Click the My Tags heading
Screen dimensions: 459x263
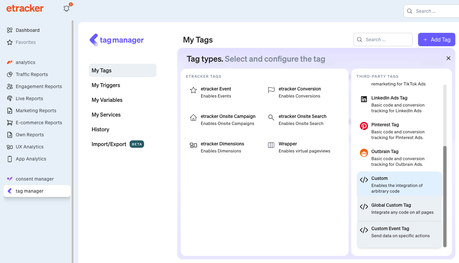[x=198, y=40]
